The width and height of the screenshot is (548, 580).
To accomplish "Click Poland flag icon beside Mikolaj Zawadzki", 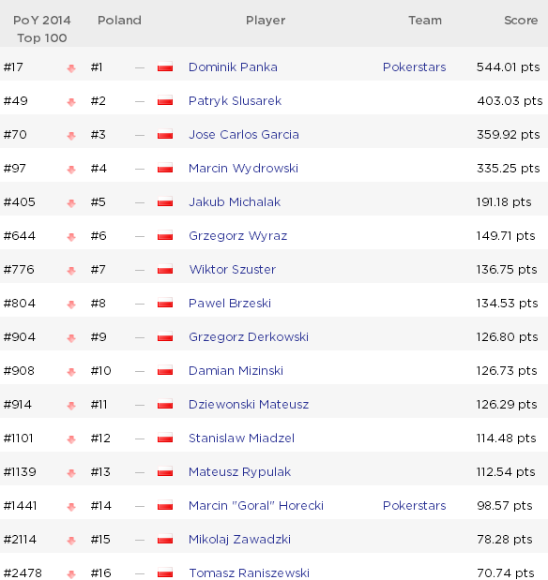I will (x=165, y=540).
